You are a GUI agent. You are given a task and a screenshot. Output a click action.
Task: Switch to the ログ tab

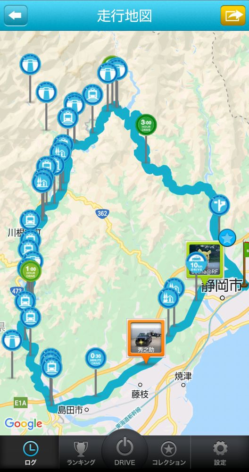coord(30,454)
